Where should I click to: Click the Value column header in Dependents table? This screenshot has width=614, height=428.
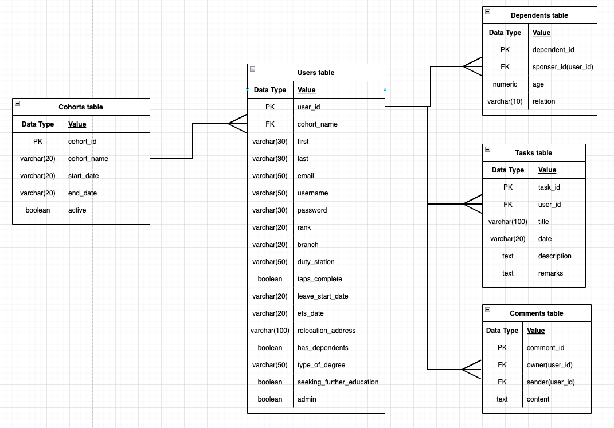[541, 33]
